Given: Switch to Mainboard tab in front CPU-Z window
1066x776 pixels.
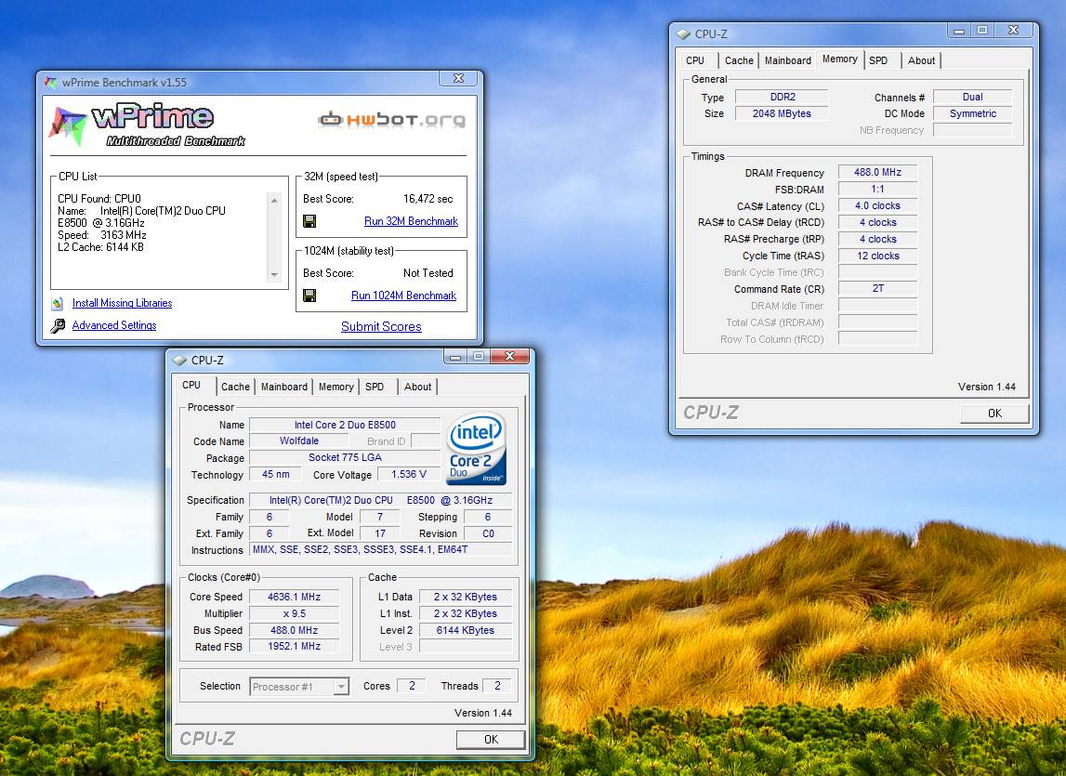Looking at the screenshot, I should pos(284,387).
